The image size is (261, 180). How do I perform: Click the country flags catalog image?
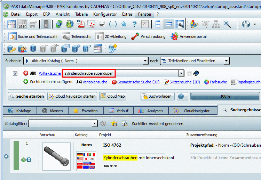[x=86, y=161]
